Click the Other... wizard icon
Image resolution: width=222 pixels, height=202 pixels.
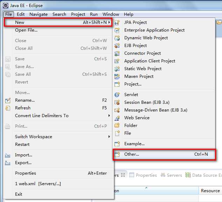(x=117, y=154)
